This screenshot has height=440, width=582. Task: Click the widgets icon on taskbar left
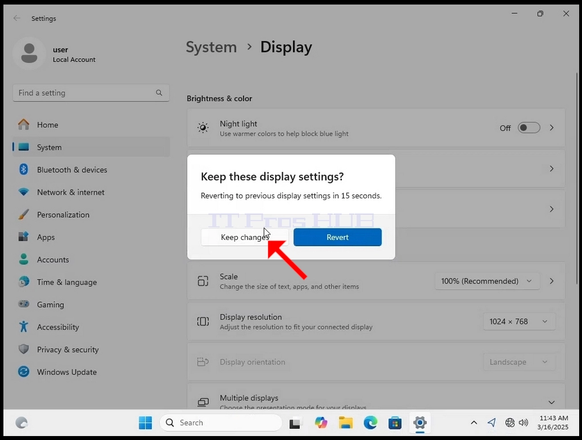tap(22, 422)
